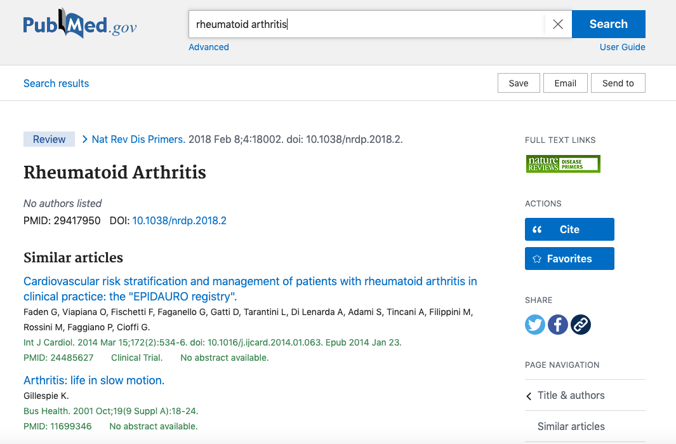Add article to Favorites

(x=569, y=259)
